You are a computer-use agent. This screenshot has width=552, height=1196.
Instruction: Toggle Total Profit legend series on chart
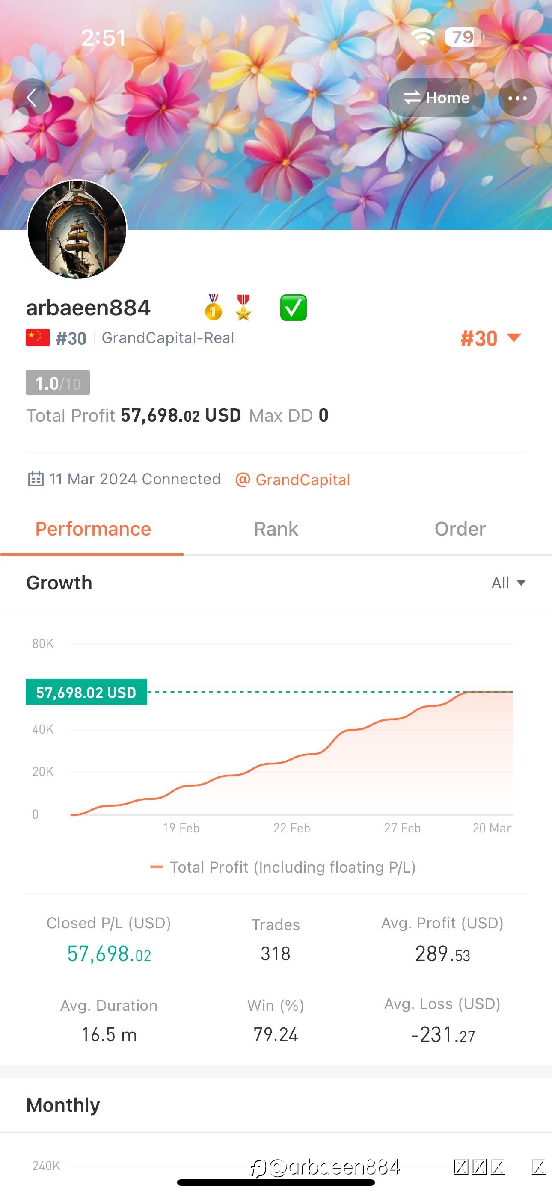[x=282, y=867]
